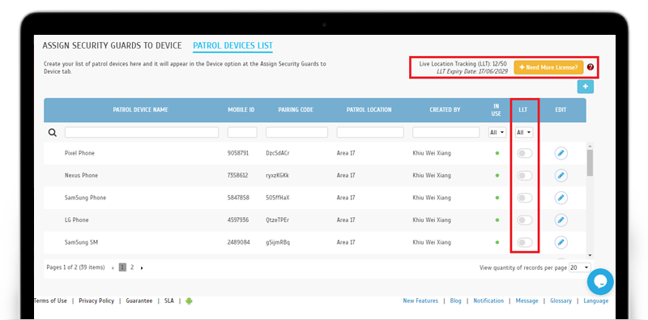The width and height of the screenshot is (648, 320).
Task: Open the LLT filter dropdown
Action: (524, 132)
